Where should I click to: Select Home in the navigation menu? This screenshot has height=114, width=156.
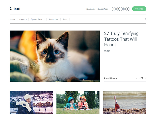pos(12,19)
